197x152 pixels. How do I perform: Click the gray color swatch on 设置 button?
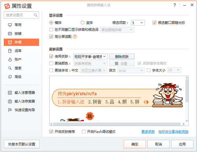(x=117, y=64)
